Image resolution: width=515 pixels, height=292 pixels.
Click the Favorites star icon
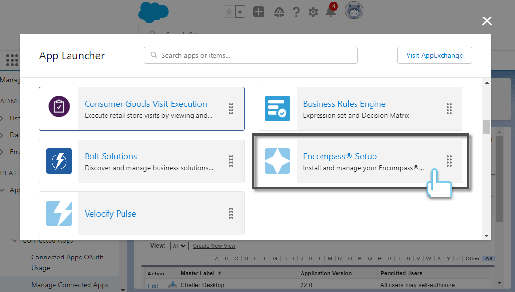click(x=229, y=12)
